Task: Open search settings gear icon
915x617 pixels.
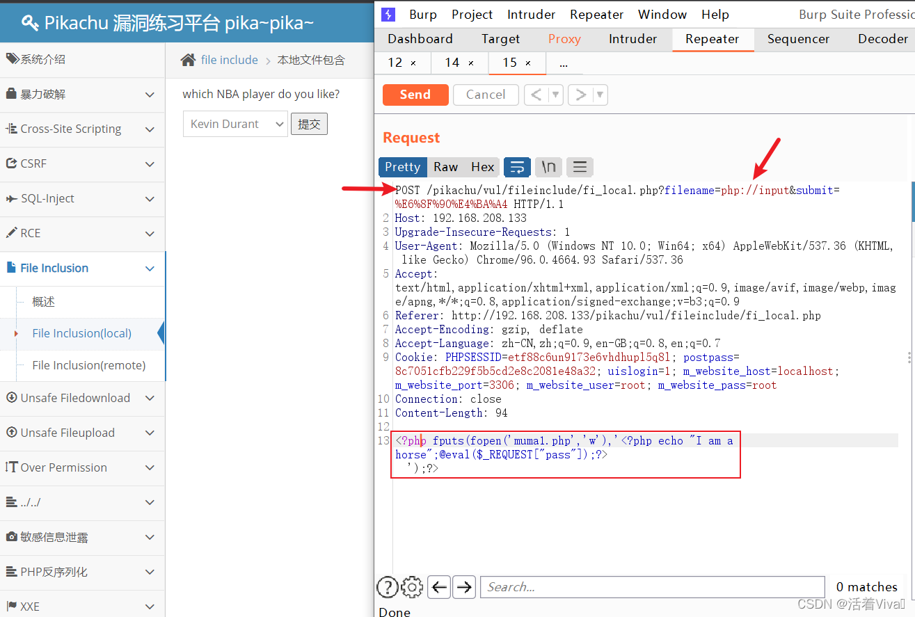Action: 412,587
